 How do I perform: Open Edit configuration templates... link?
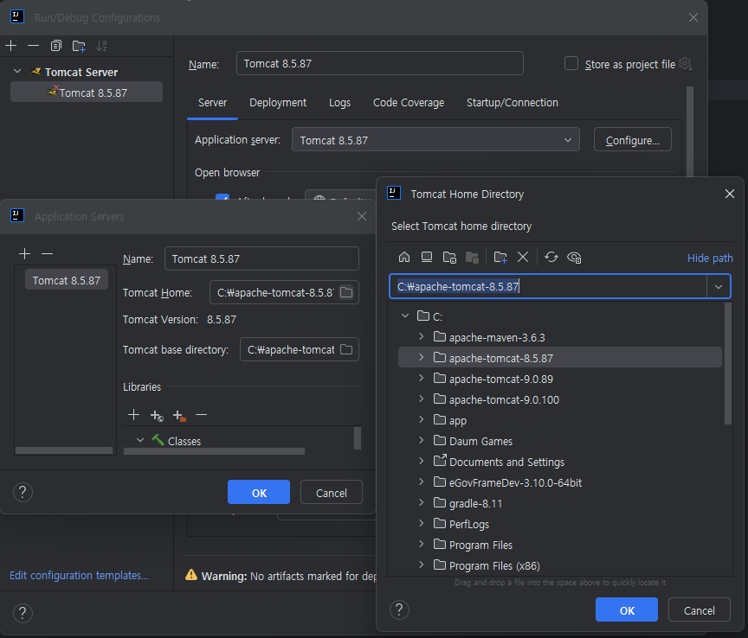(x=79, y=575)
